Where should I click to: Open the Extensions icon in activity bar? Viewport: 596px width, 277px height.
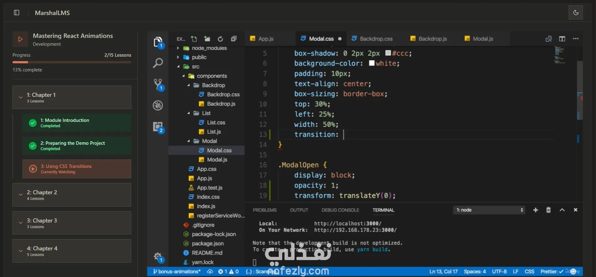pyautogui.click(x=158, y=127)
